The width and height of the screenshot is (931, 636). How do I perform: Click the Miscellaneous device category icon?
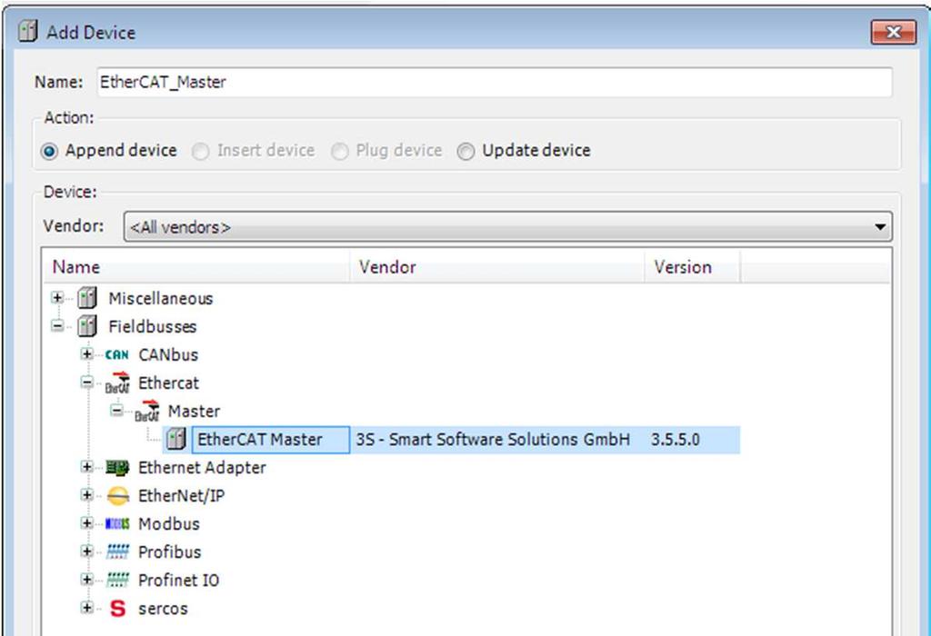click(x=87, y=298)
